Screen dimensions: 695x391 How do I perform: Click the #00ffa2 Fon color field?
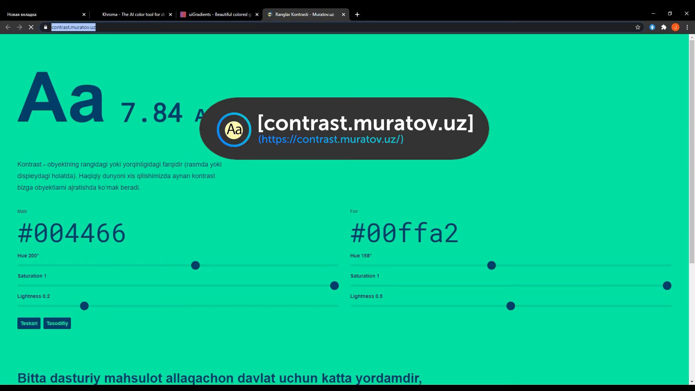point(404,233)
